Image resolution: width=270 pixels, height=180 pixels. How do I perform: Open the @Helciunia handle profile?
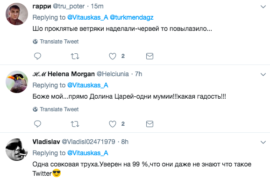point(113,74)
